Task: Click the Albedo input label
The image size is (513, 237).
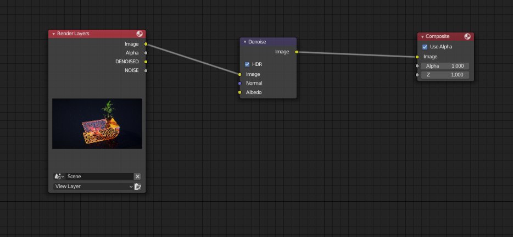Action: (x=254, y=92)
